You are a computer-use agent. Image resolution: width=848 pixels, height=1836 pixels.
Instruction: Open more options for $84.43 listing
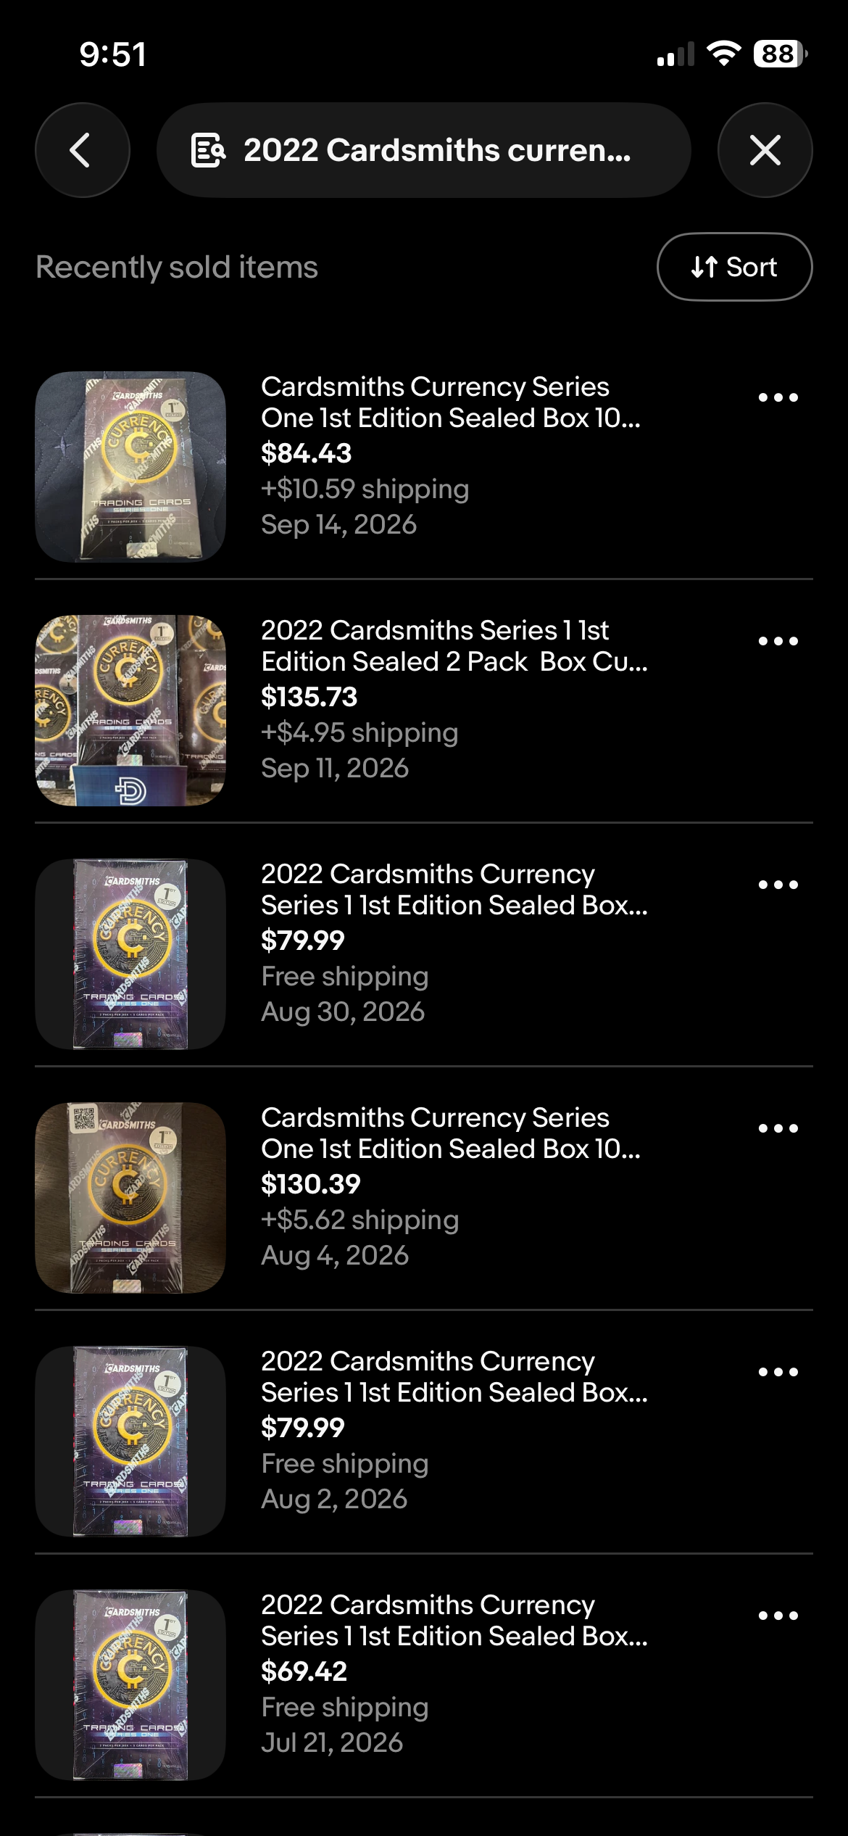[x=778, y=397]
